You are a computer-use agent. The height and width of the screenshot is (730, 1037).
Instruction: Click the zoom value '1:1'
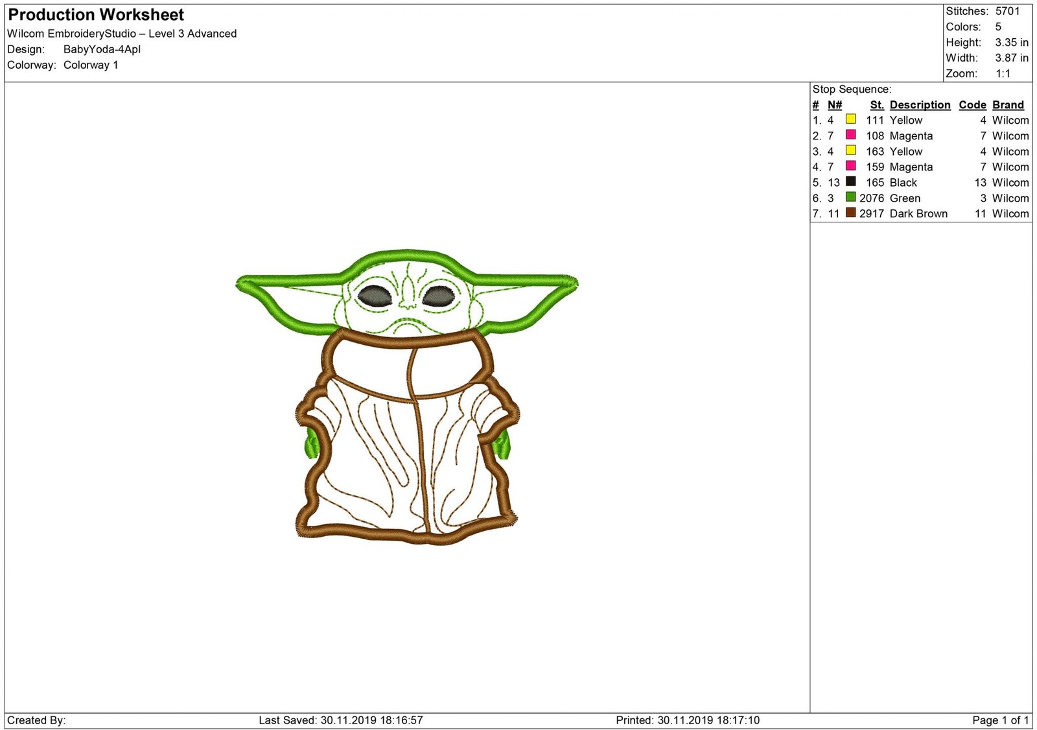(x=1003, y=73)
